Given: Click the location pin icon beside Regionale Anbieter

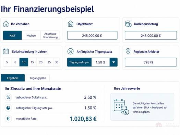Looking at the screenshot, I should (128, 51).
